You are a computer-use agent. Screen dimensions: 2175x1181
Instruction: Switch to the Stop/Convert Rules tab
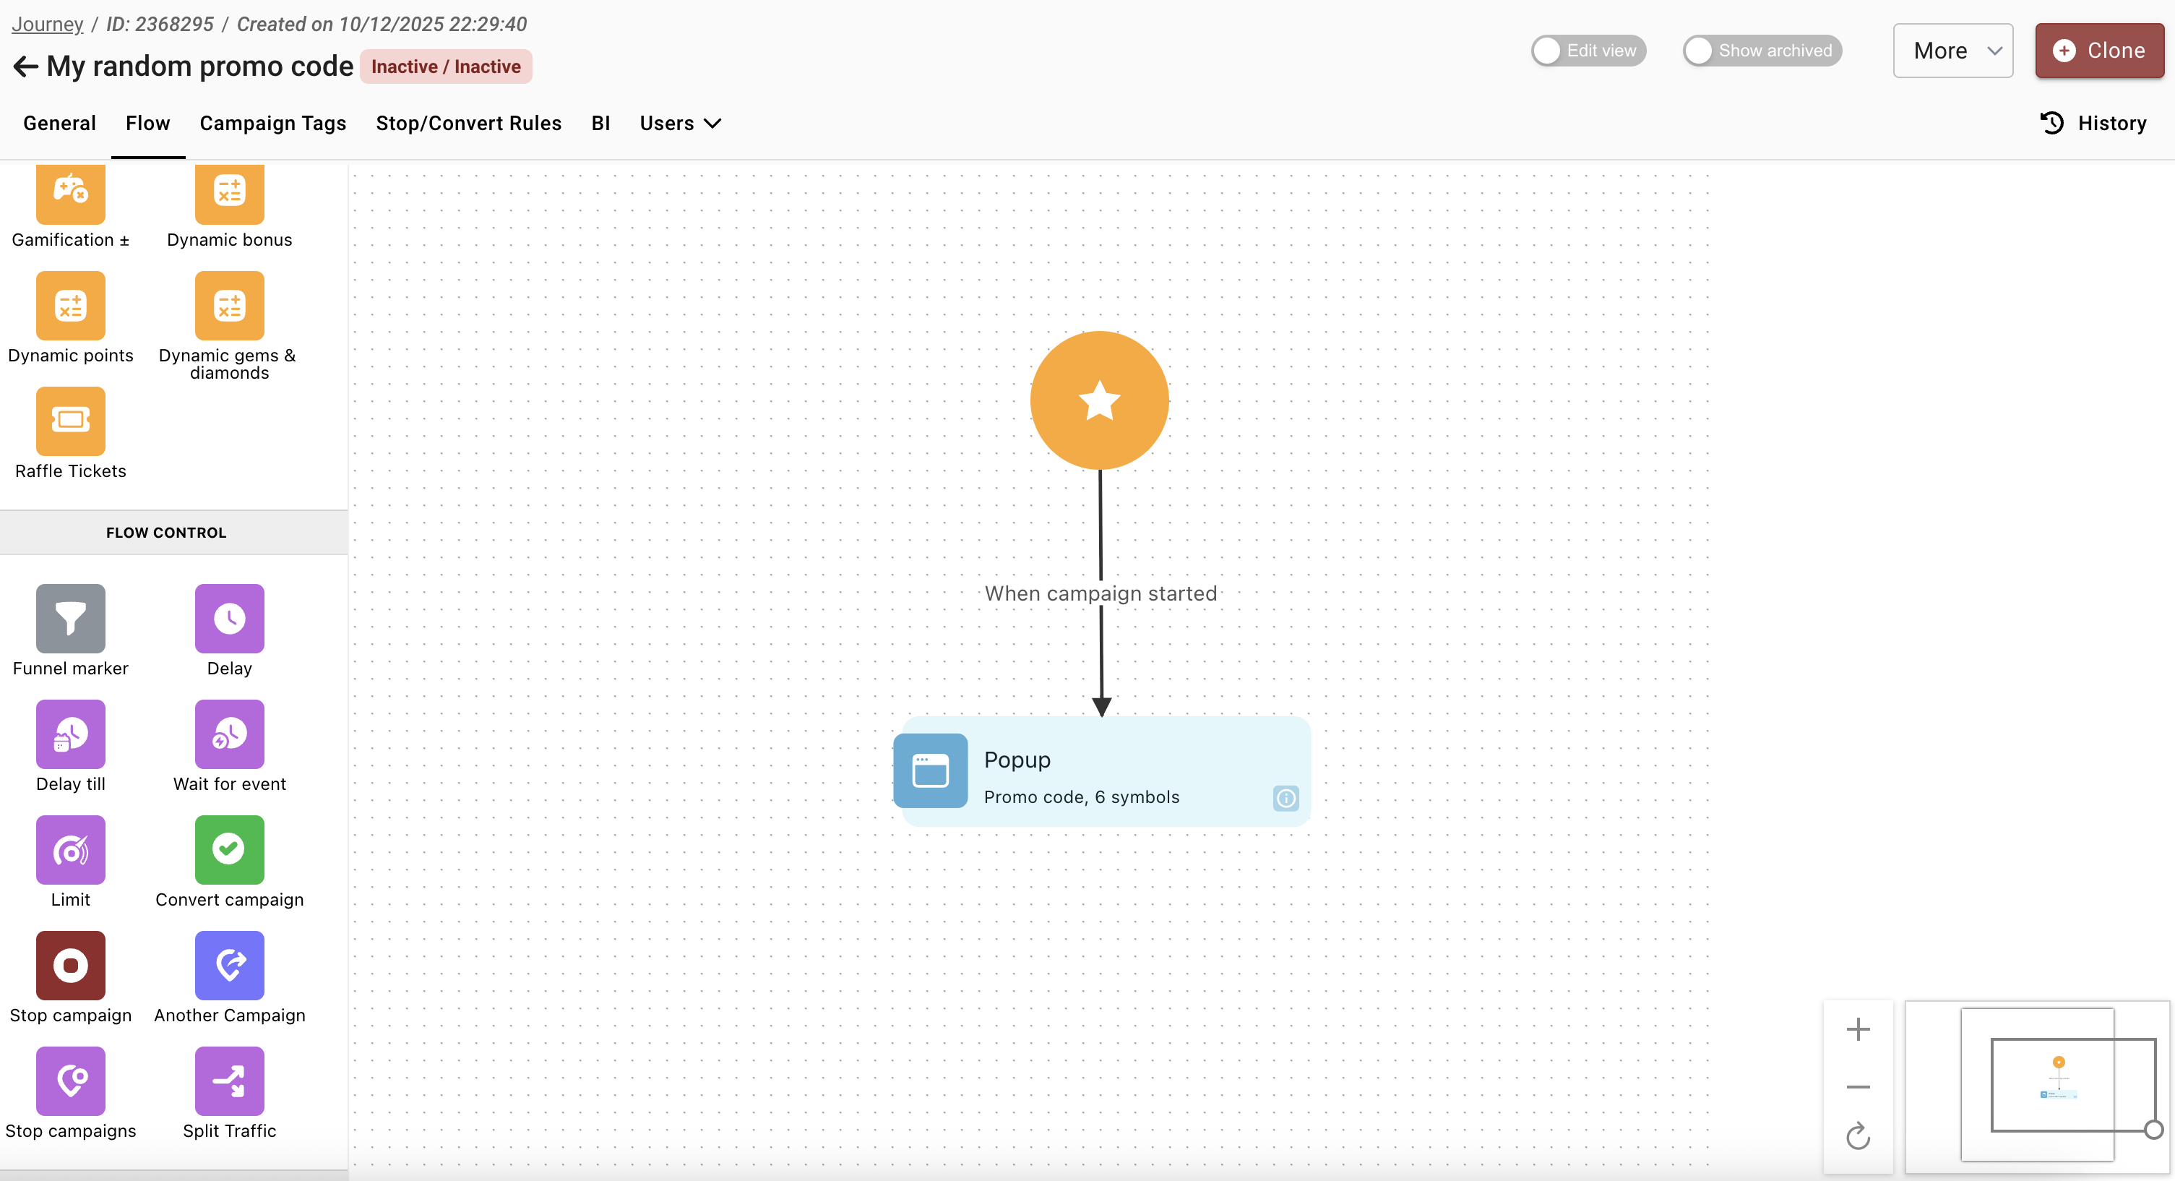(x=469, y=124)
